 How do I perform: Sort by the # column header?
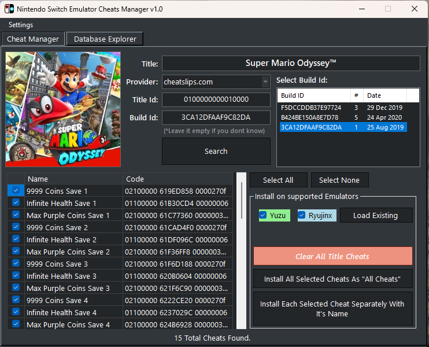pos(357,95)
